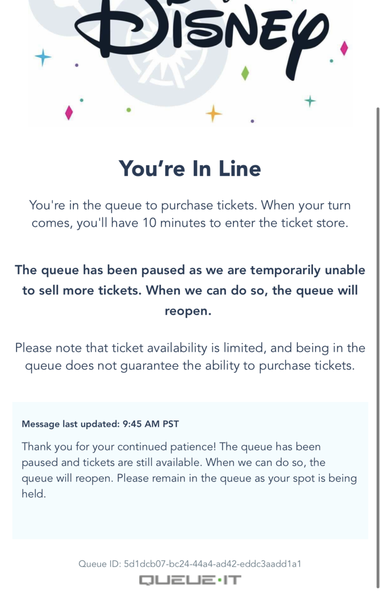Click the Queue-it logo in the footer

click(x=190, y=580)
